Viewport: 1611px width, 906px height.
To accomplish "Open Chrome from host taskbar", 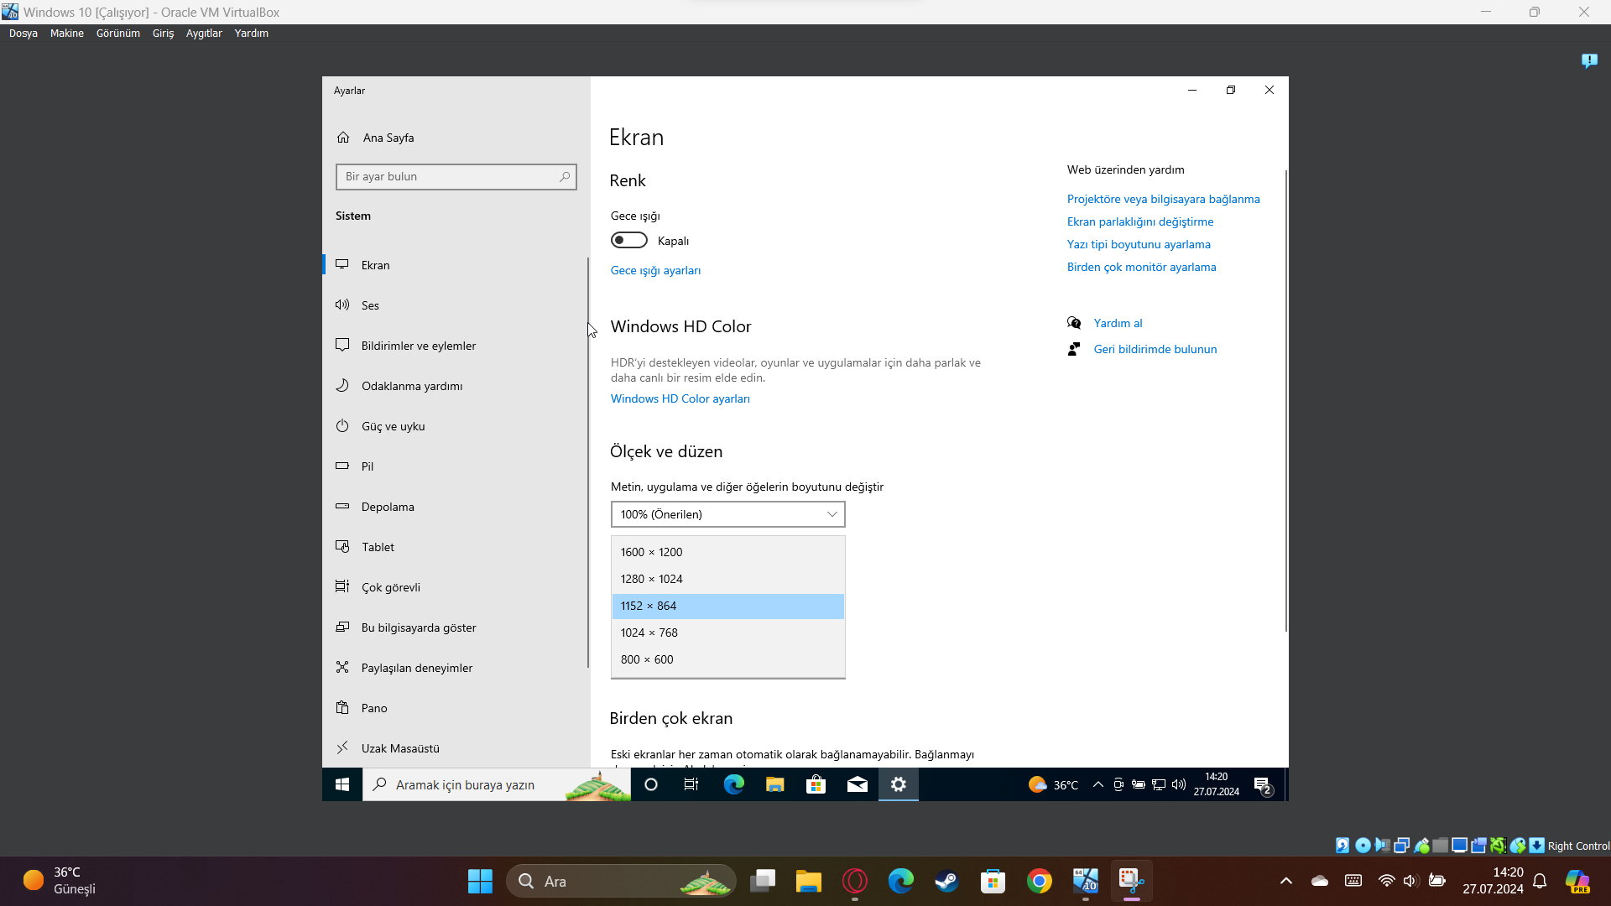I will point(1039,882).
